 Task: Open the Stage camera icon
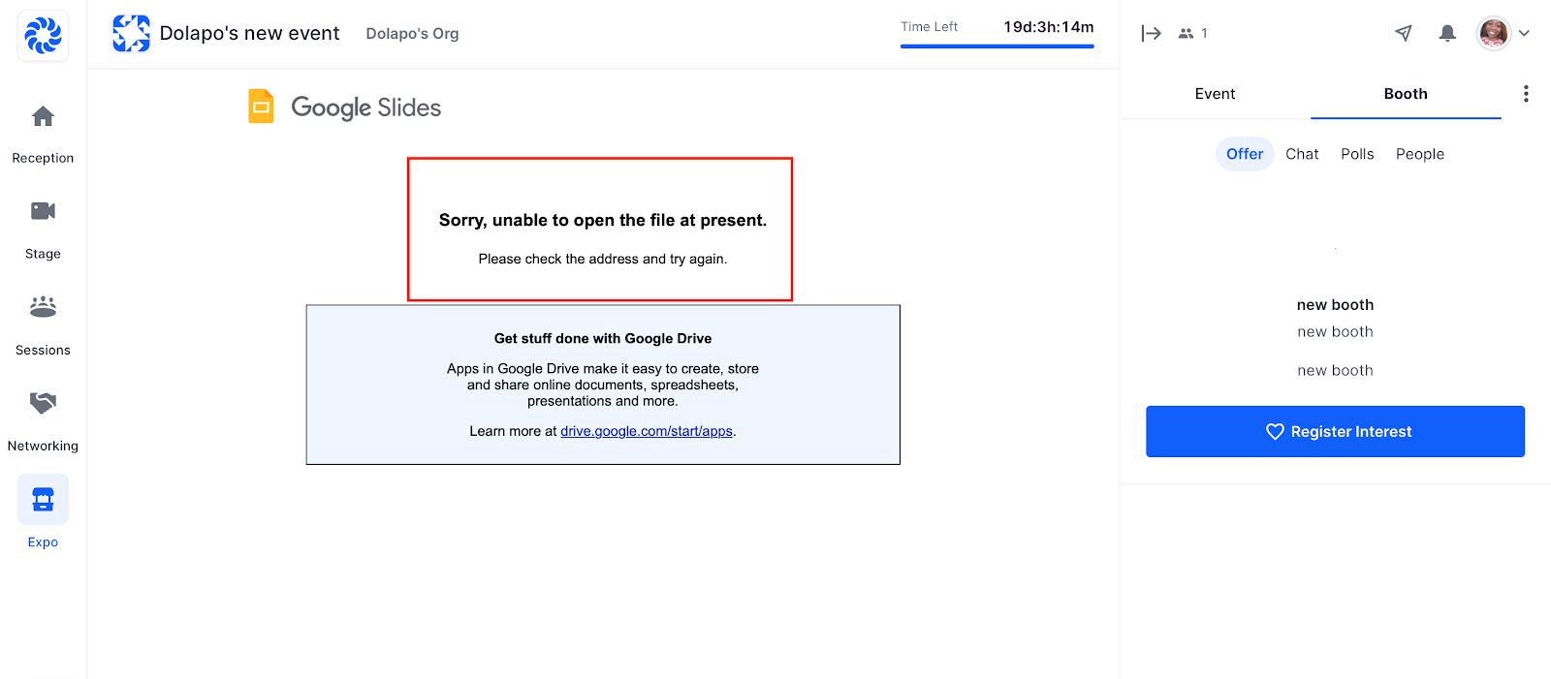[x=43, y=211]
